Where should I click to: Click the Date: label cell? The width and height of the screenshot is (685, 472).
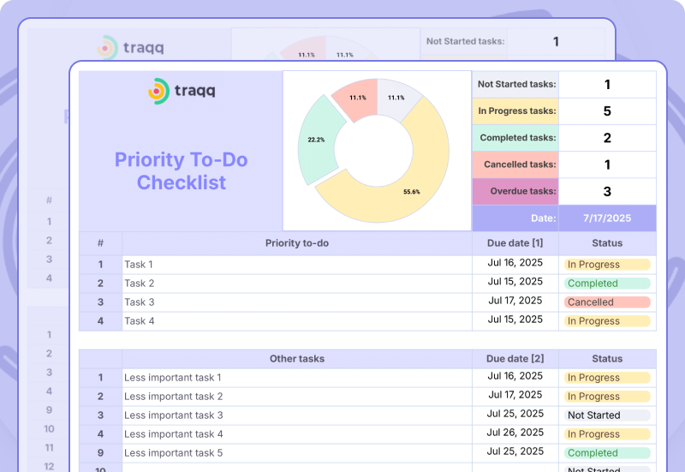click(515, 218)
